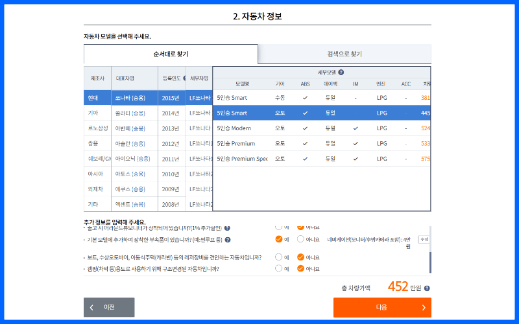Select 아니요 for 캠핑 구조변경 question

300,268
